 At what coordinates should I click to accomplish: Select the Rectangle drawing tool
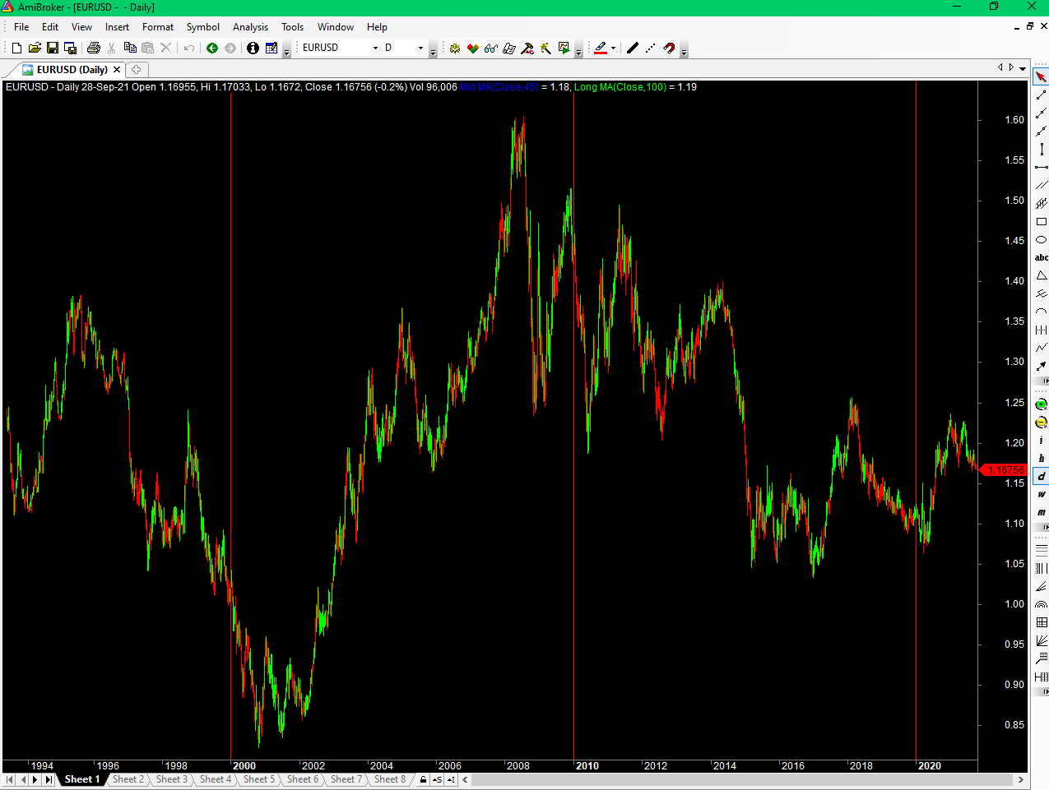click(1041, 221)
